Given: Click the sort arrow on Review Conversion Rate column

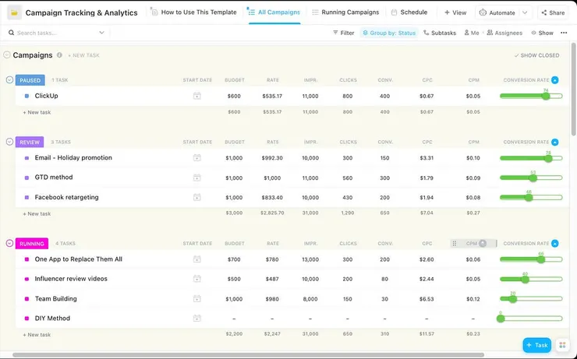Looking at the screenshot, I should coord(555,143).
